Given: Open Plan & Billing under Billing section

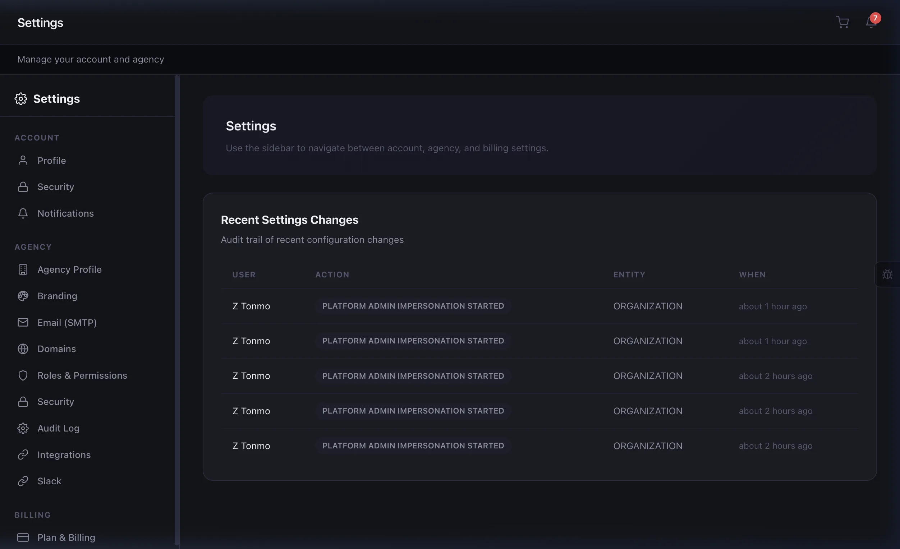Looking at the screenshot, I should [x=66, y=537].
